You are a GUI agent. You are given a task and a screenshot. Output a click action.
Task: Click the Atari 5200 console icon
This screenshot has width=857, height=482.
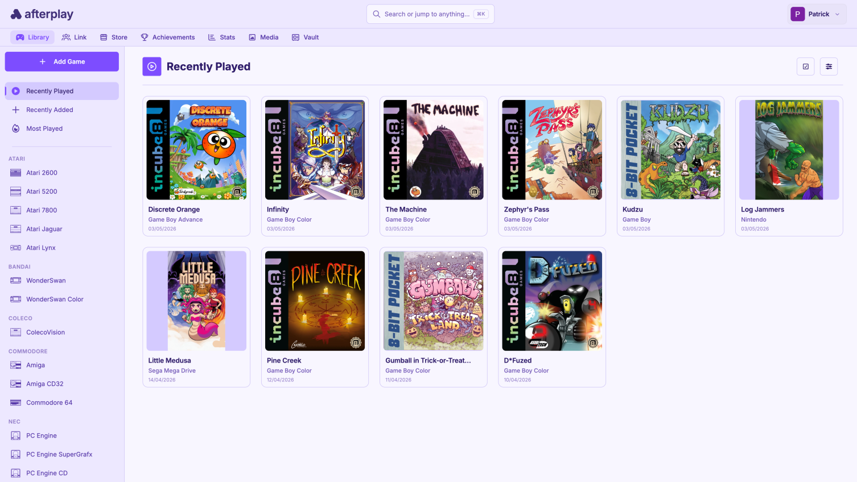pyautogui.click(x=16, y=192)
